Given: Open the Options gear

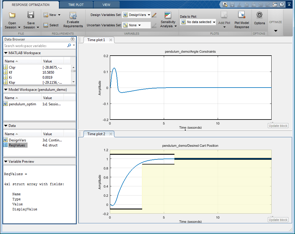Looking at the screenshot, I should (x=259, y=15).
